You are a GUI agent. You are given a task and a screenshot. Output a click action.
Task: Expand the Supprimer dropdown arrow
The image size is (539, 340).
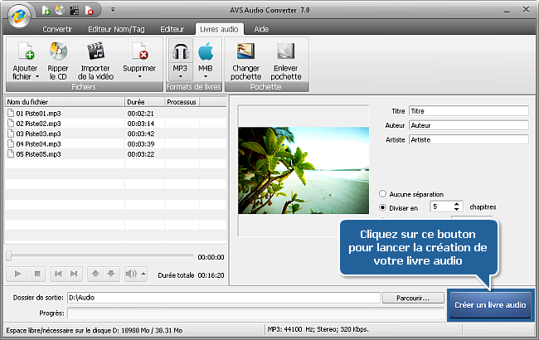click(x=139, y=76)
